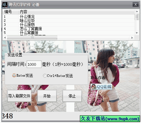141x123 pixels.
Task: Click the vertical scrollbar thumb
Action: 137,17
